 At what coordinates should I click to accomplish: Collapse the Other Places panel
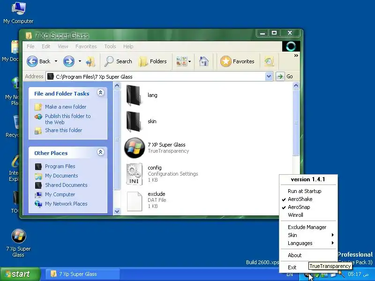click(x=101, y=152)
